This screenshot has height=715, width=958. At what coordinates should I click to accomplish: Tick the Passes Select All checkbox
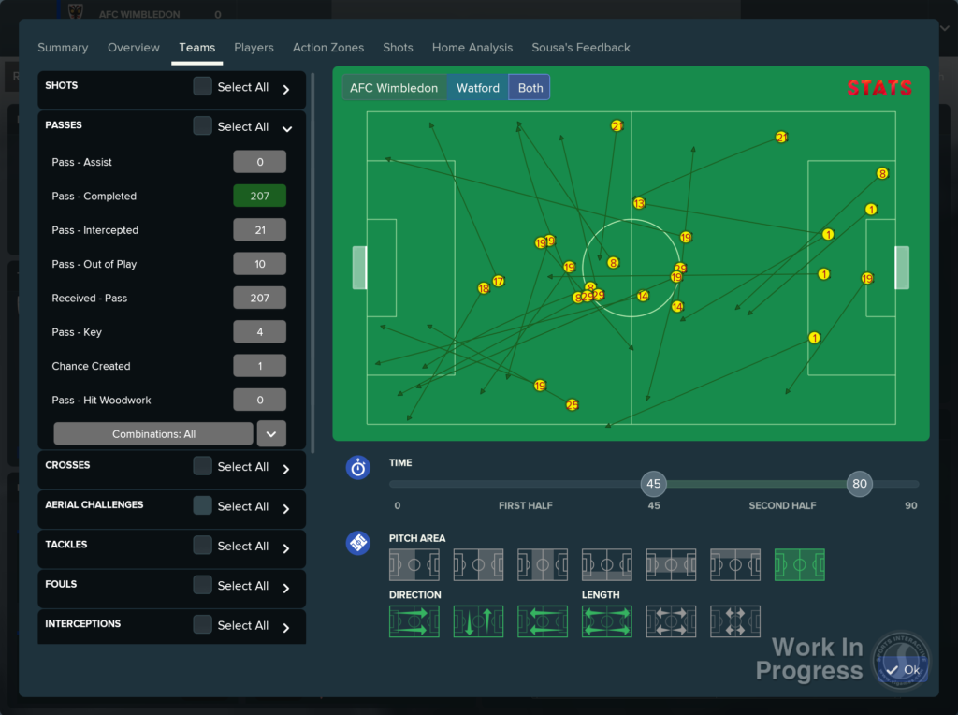click(x=202, y=126)
